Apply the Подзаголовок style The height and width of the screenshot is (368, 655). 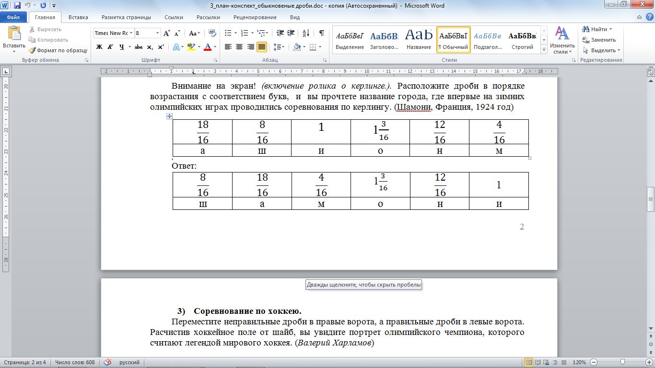[x=488, y=39]
